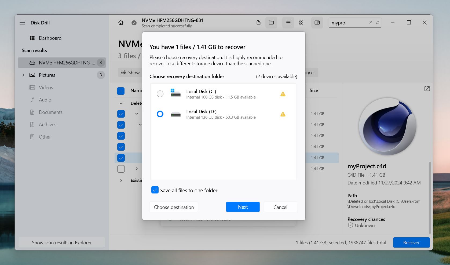Screen dimensions: 450x265
Task: Click the Name column header
Action: tap(136, 90)
